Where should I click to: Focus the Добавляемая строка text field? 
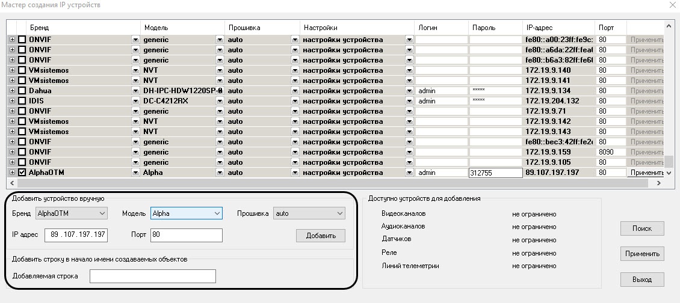[x=152, y=276]
